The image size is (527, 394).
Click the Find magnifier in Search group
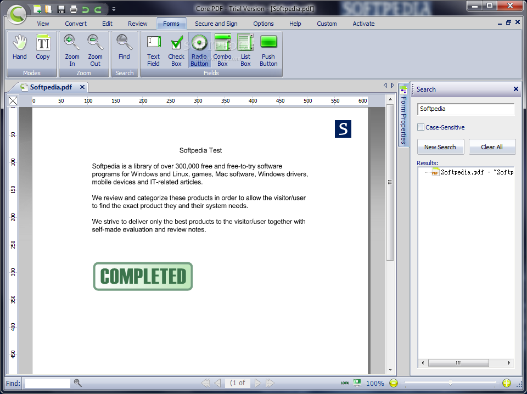tap(124, 47)
